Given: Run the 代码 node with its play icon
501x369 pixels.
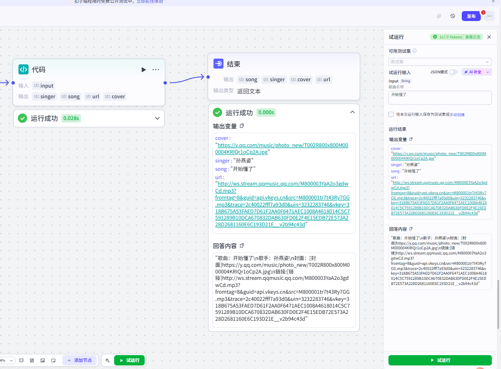Looking at the screenshot, I should tap(143, 70).
